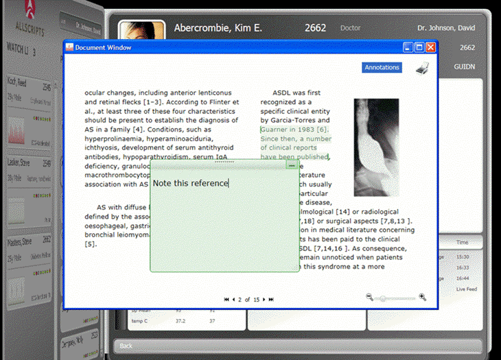This screenshot has width=501, height=360.
Task: Click the note's bottom-right resize grip
Action: pyautogui.click(x=296, y=268)
